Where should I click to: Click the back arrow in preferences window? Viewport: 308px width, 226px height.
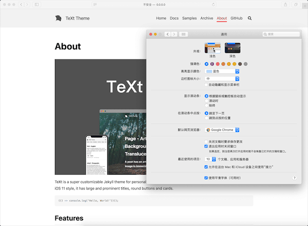pos(167,34)
